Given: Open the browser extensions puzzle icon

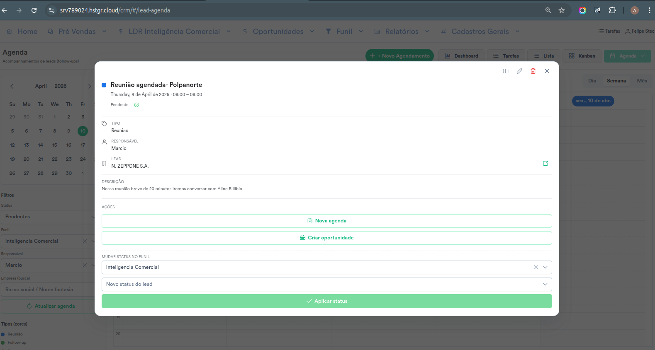Looking at the screenshot, I should point(612,10).
